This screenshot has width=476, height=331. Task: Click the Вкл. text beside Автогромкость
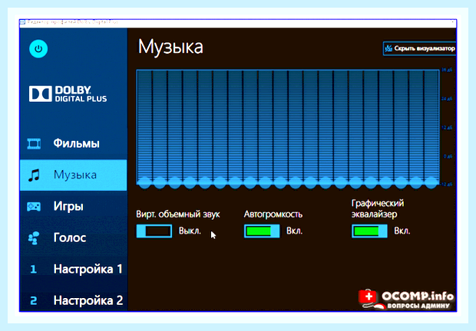tap(295, 231)
